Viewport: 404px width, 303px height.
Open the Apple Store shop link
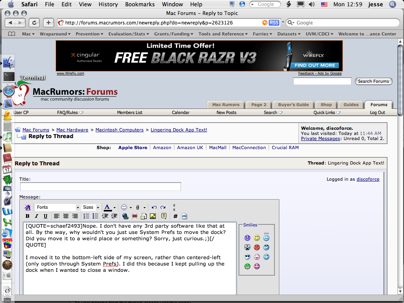coord(133,148)
